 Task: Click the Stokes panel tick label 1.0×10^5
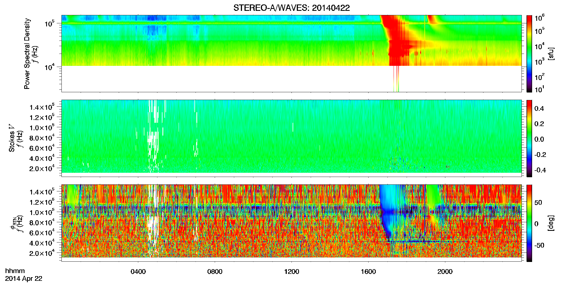coord(42,128)
